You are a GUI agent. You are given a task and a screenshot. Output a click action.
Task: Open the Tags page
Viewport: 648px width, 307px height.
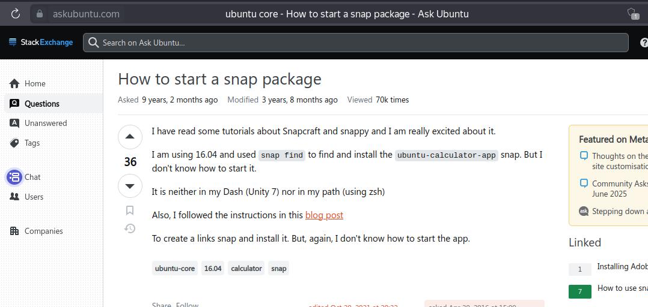(x=32, y=143)
